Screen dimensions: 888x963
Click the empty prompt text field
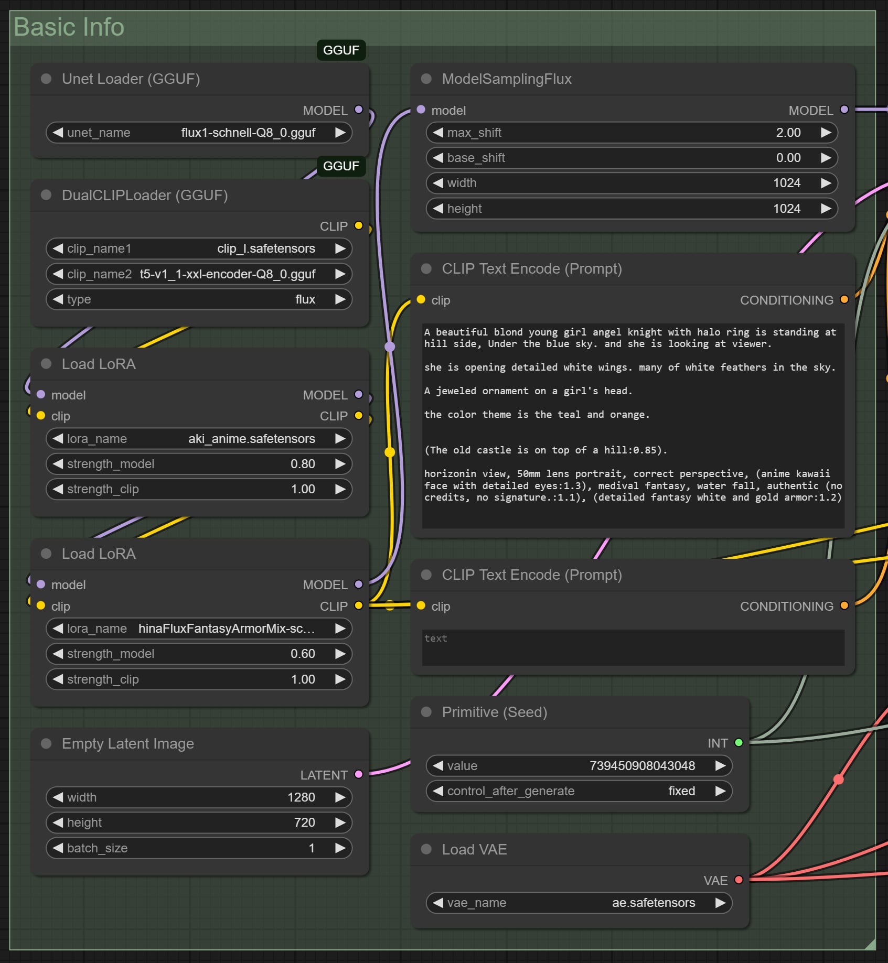point(633,648)
